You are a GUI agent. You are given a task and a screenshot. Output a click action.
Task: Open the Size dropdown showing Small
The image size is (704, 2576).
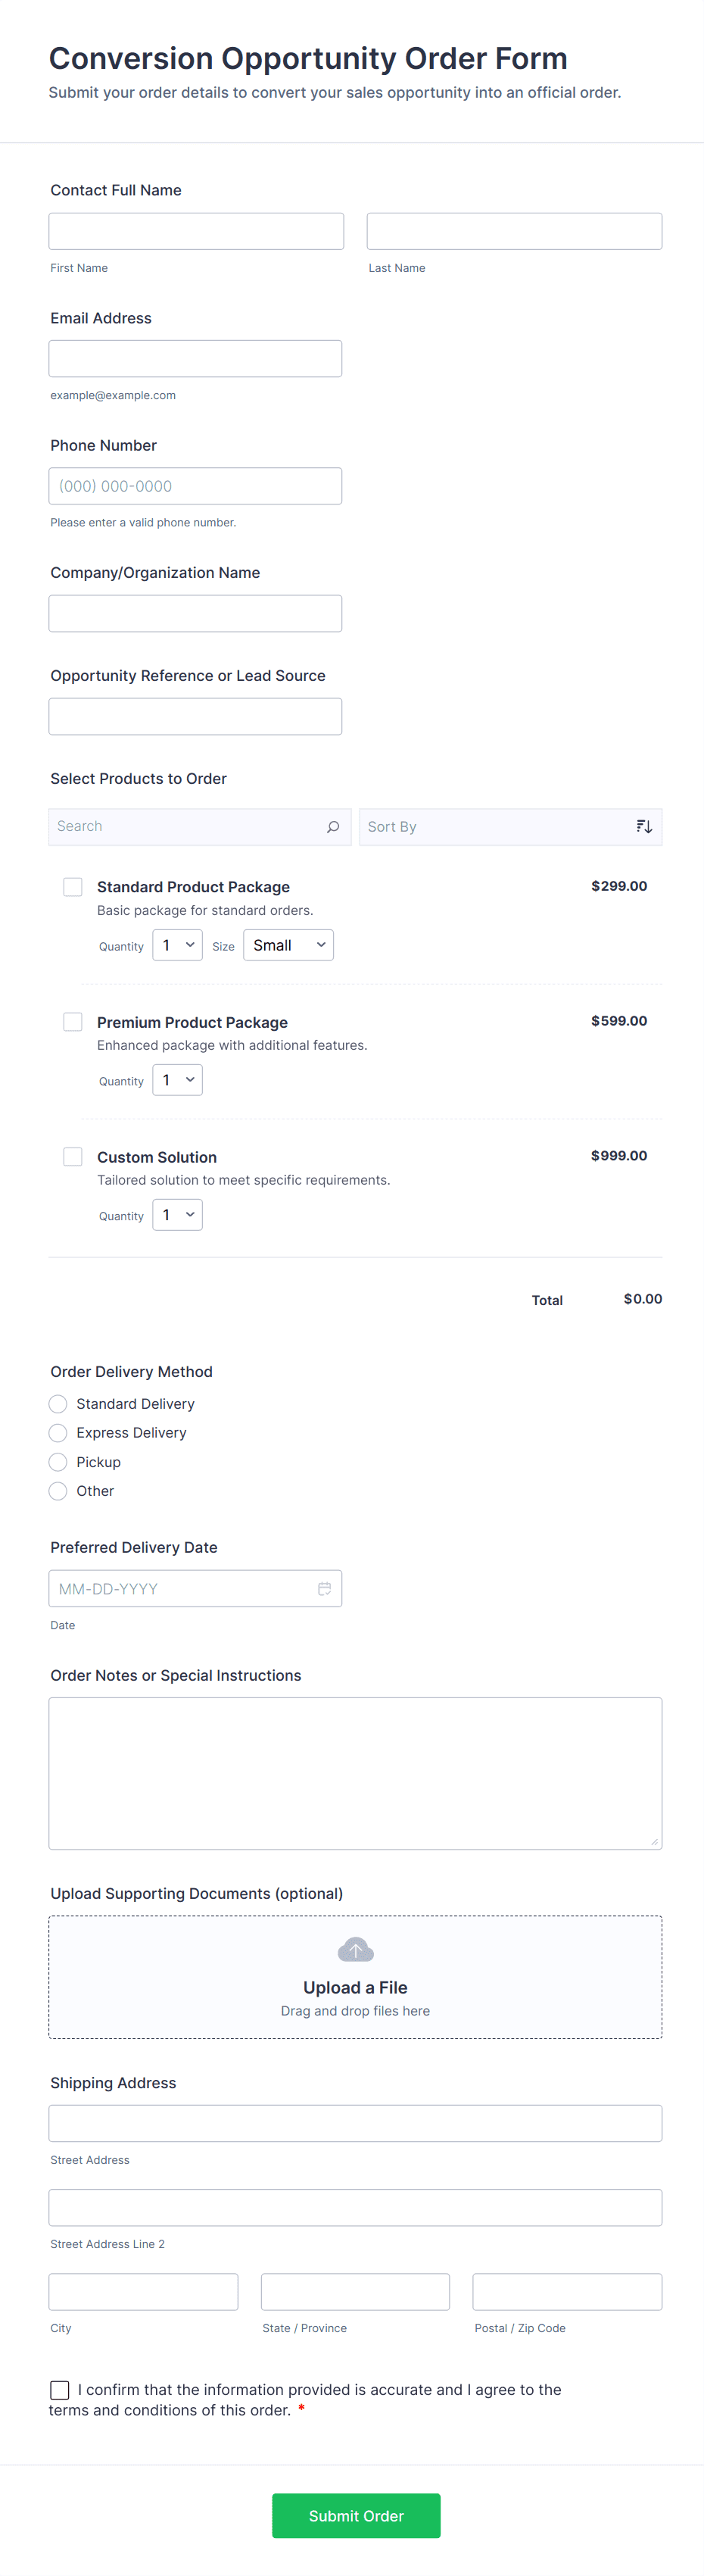(x=288, y=945)
